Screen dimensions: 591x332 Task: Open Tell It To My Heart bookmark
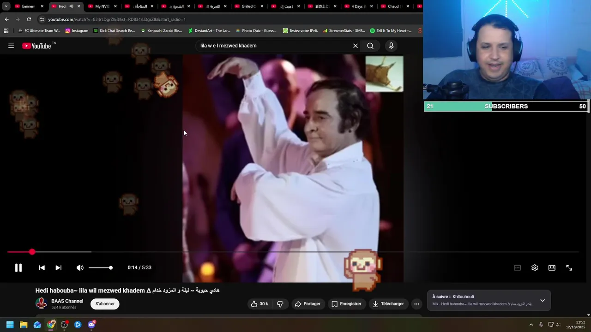pos(391,31)
